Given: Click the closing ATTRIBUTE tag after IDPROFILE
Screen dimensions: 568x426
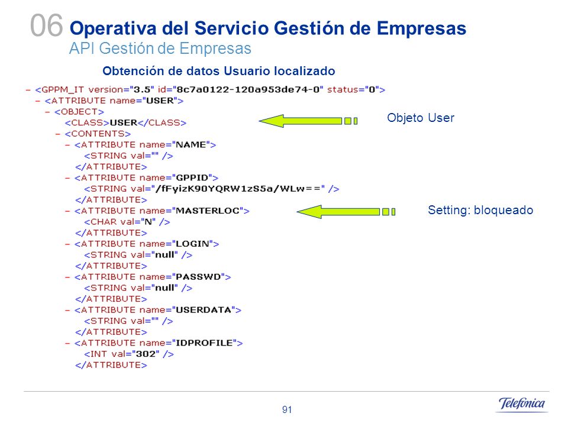Looking at the screenshot, I should click(111, 365).
